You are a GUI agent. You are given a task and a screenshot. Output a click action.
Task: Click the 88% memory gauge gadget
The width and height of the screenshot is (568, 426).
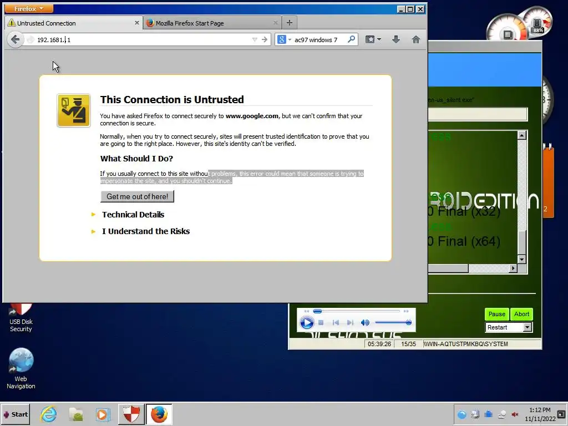click(538, 22)
